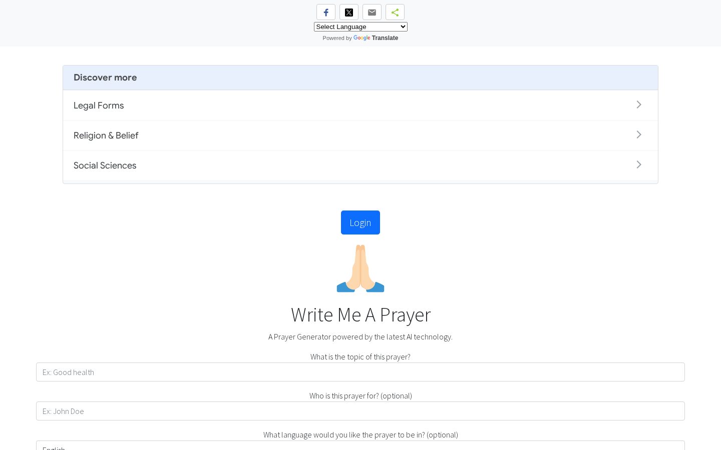Click the 'Write Me A Prayer' heading
The width and height of the screenshot is (721, 450).
point(360,315)
